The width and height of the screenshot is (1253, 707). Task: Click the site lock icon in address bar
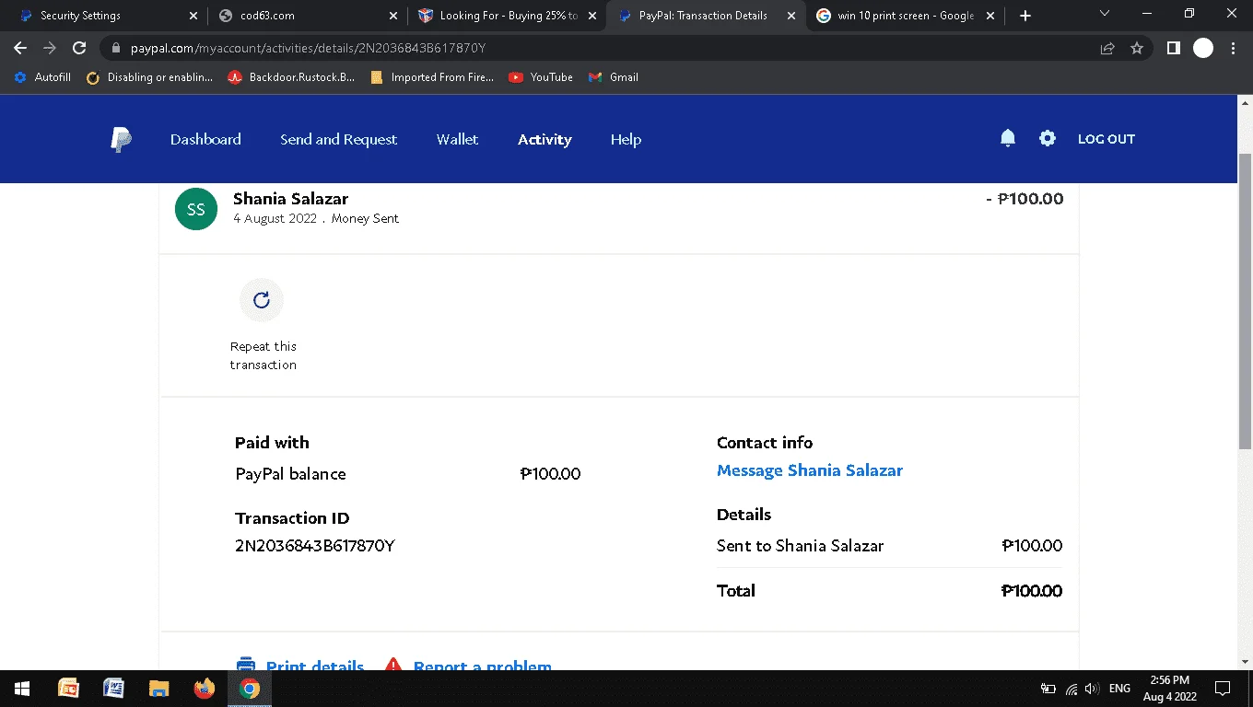116,49
